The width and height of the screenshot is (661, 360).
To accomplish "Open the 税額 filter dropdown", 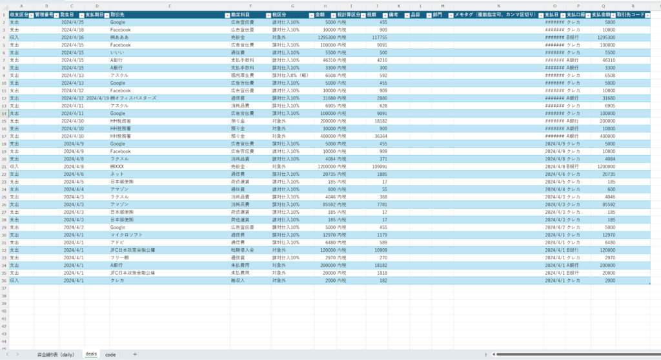I will [x=385, y=16].
